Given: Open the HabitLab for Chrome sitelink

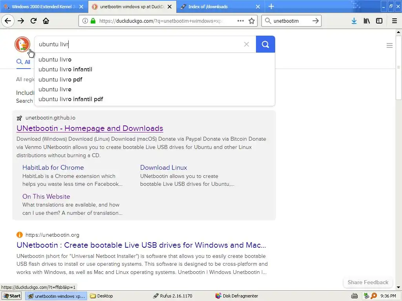Looking at the screenshot, I should [x=53, y=167].
